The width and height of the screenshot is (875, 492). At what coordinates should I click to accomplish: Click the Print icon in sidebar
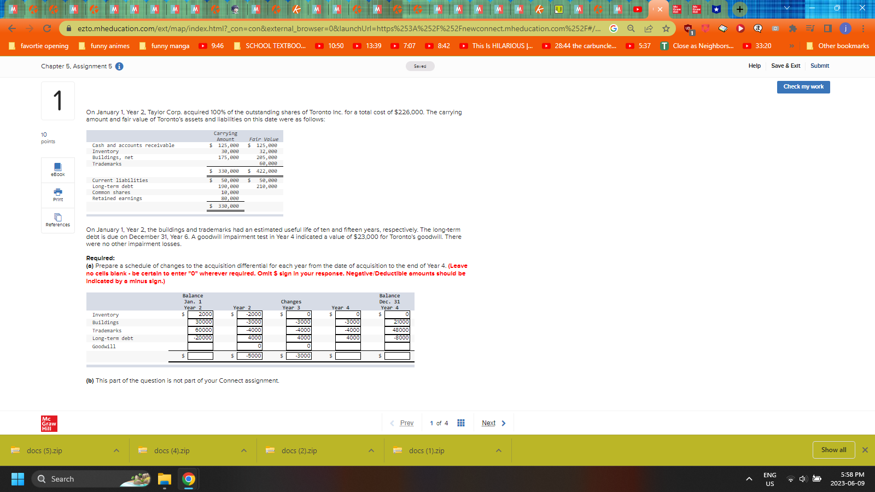(58, 195)
